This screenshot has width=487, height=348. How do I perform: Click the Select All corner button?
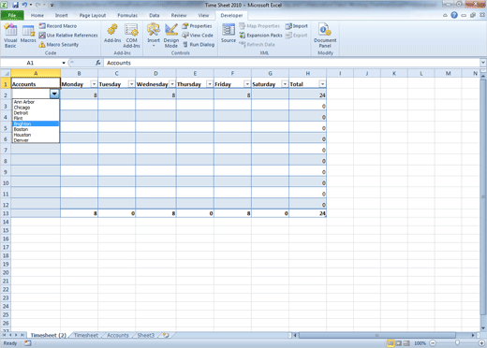coord(6,73)
